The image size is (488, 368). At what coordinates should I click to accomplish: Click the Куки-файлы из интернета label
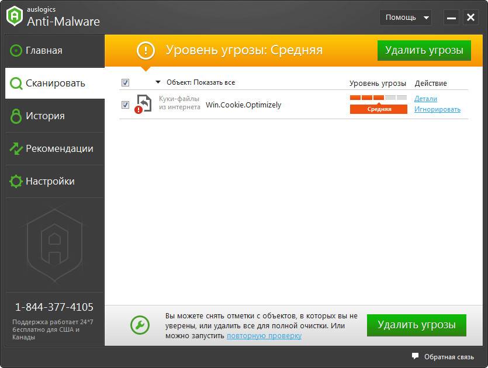coord(179,103)
